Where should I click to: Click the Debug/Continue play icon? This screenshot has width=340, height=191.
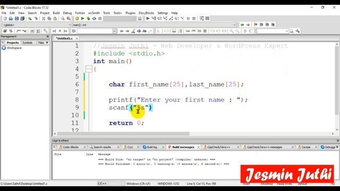tap(148, 19)
